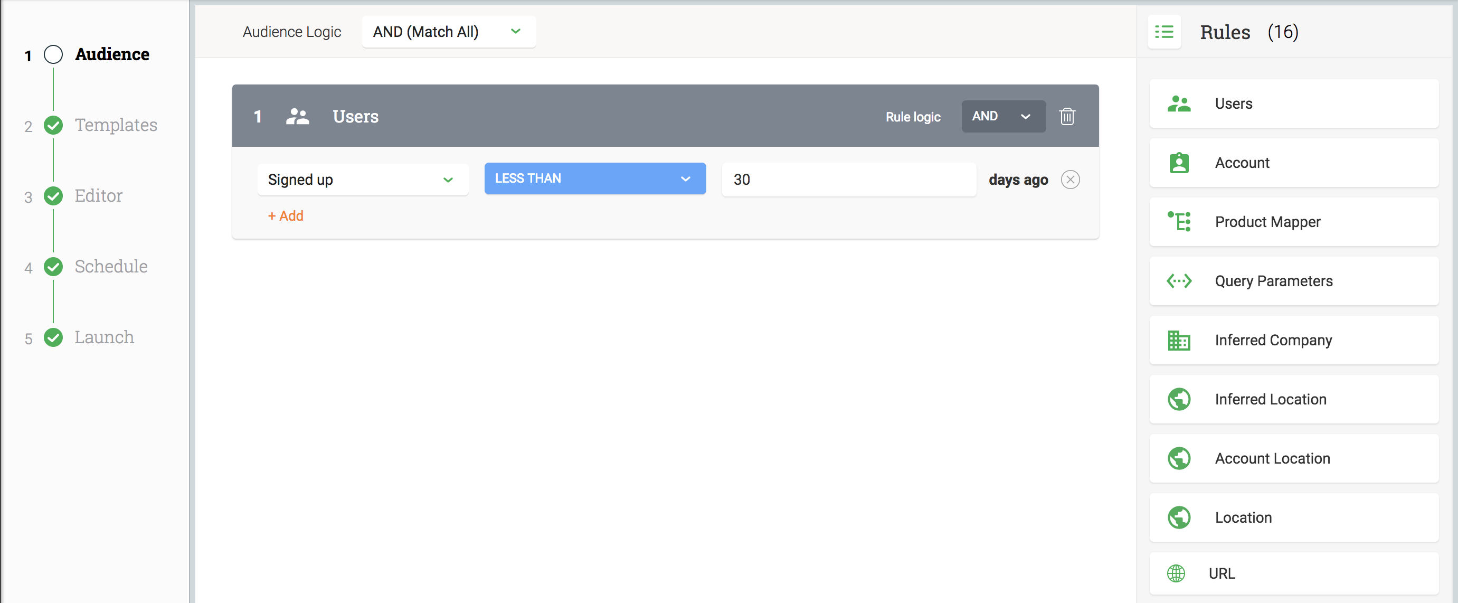The width and height of the screenshot is (1458, 603).
Task: Add the Account Location rule
Action: pos(1293,458)
